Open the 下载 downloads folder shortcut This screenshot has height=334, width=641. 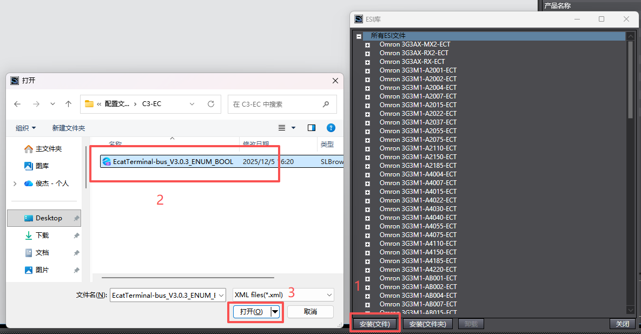point(42,235)
